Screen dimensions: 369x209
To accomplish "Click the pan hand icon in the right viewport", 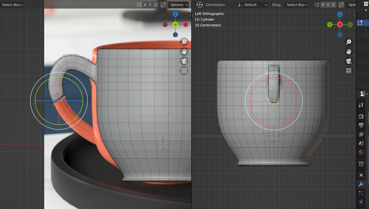I will click(x=349, y=52).
